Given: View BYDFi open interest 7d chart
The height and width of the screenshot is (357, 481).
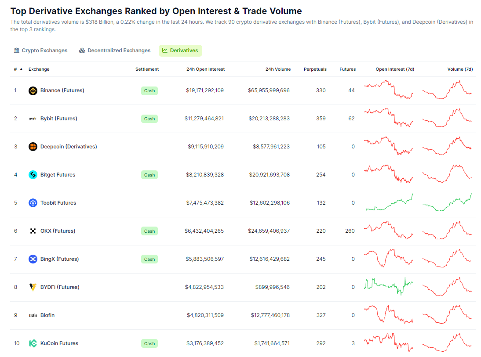Looking at the screenshot, I should click(389, 287).
